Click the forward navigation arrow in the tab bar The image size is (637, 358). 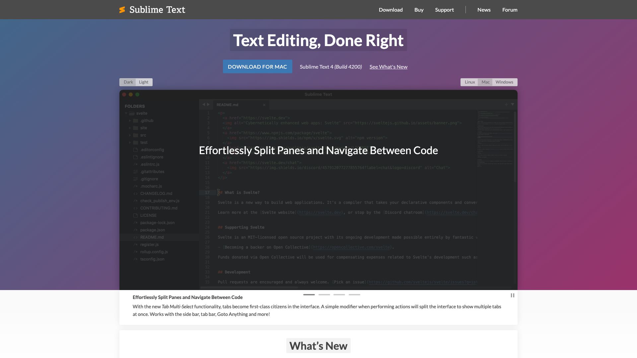click(x=209, y=104)
